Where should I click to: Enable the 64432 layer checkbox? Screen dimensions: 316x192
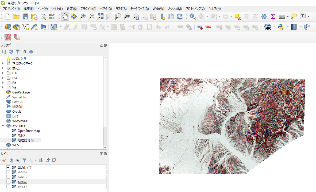[8, 182]
